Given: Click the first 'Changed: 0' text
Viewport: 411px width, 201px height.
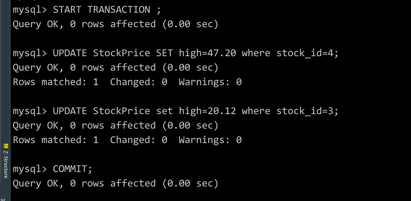Looking at the screenshot, I should click(x=138, y=82).
